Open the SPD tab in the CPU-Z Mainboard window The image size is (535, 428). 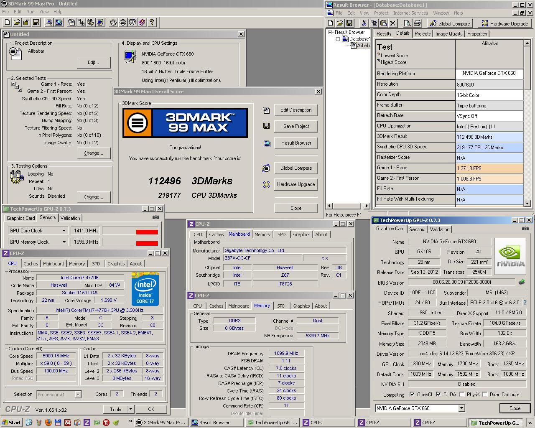tap(282, 234)
